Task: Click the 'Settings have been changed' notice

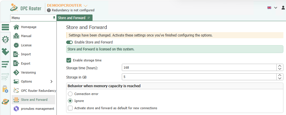Action: click(x=175, y=35)
